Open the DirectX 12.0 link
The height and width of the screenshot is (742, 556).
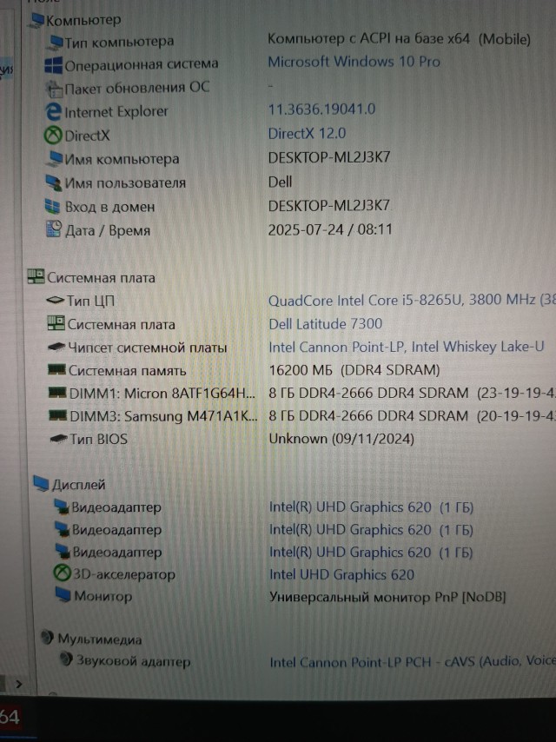307,134
